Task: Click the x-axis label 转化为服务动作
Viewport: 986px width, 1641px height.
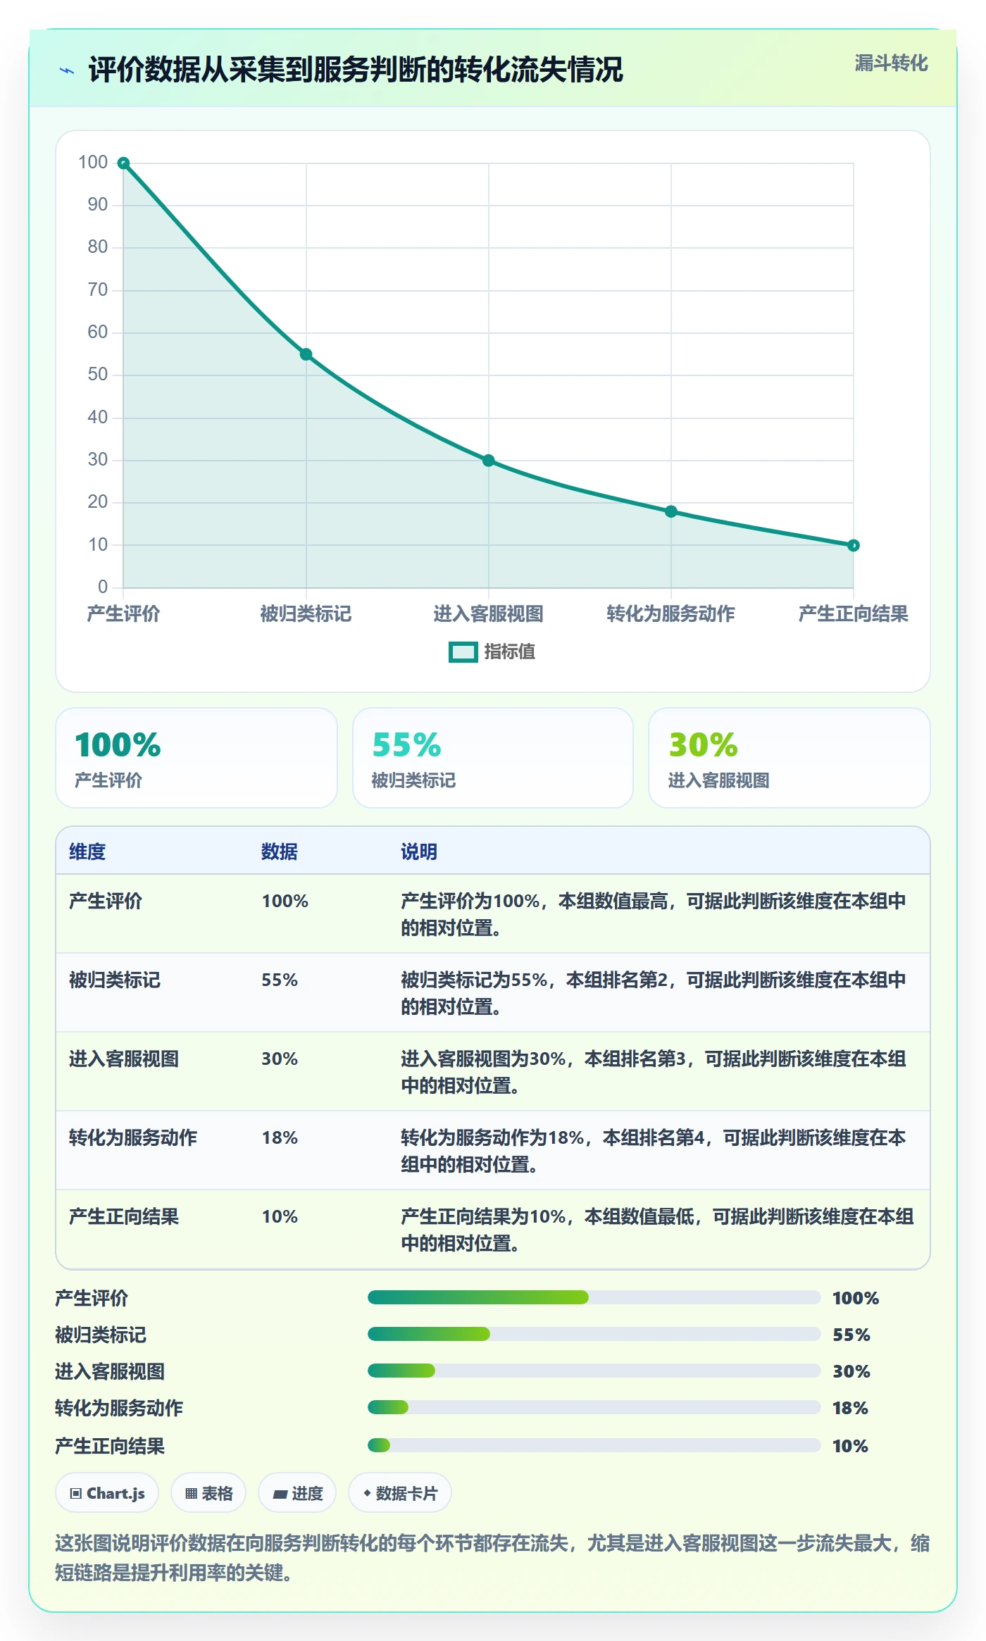Action: (x=670, y=614)
